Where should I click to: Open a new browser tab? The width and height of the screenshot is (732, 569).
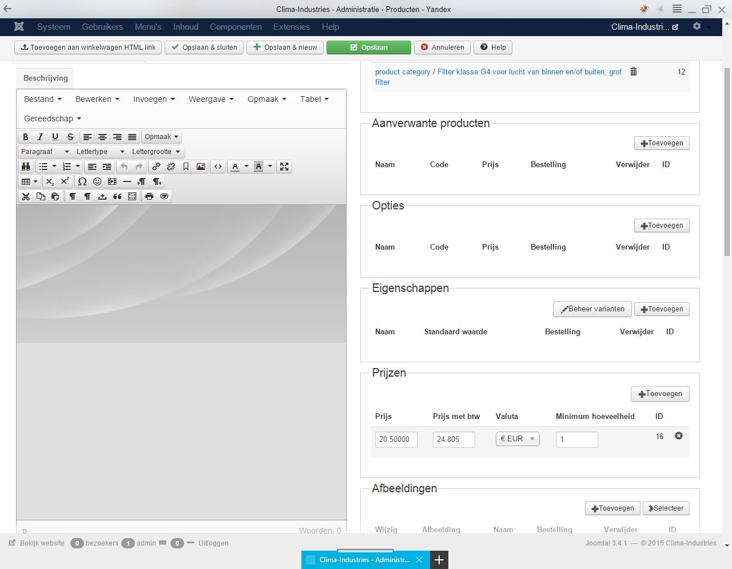(x=439, y=560)
